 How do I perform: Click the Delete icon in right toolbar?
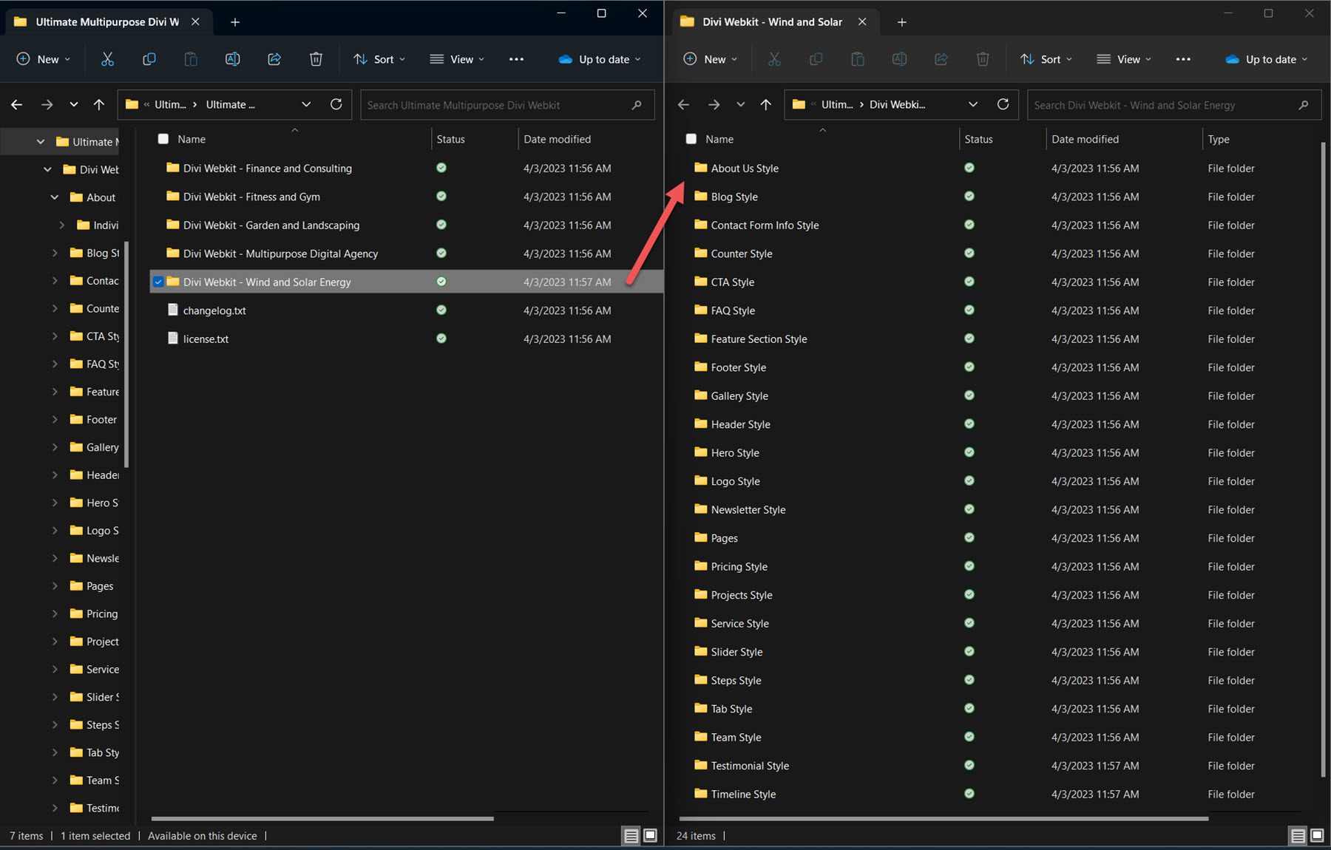[x=983, y=59]
